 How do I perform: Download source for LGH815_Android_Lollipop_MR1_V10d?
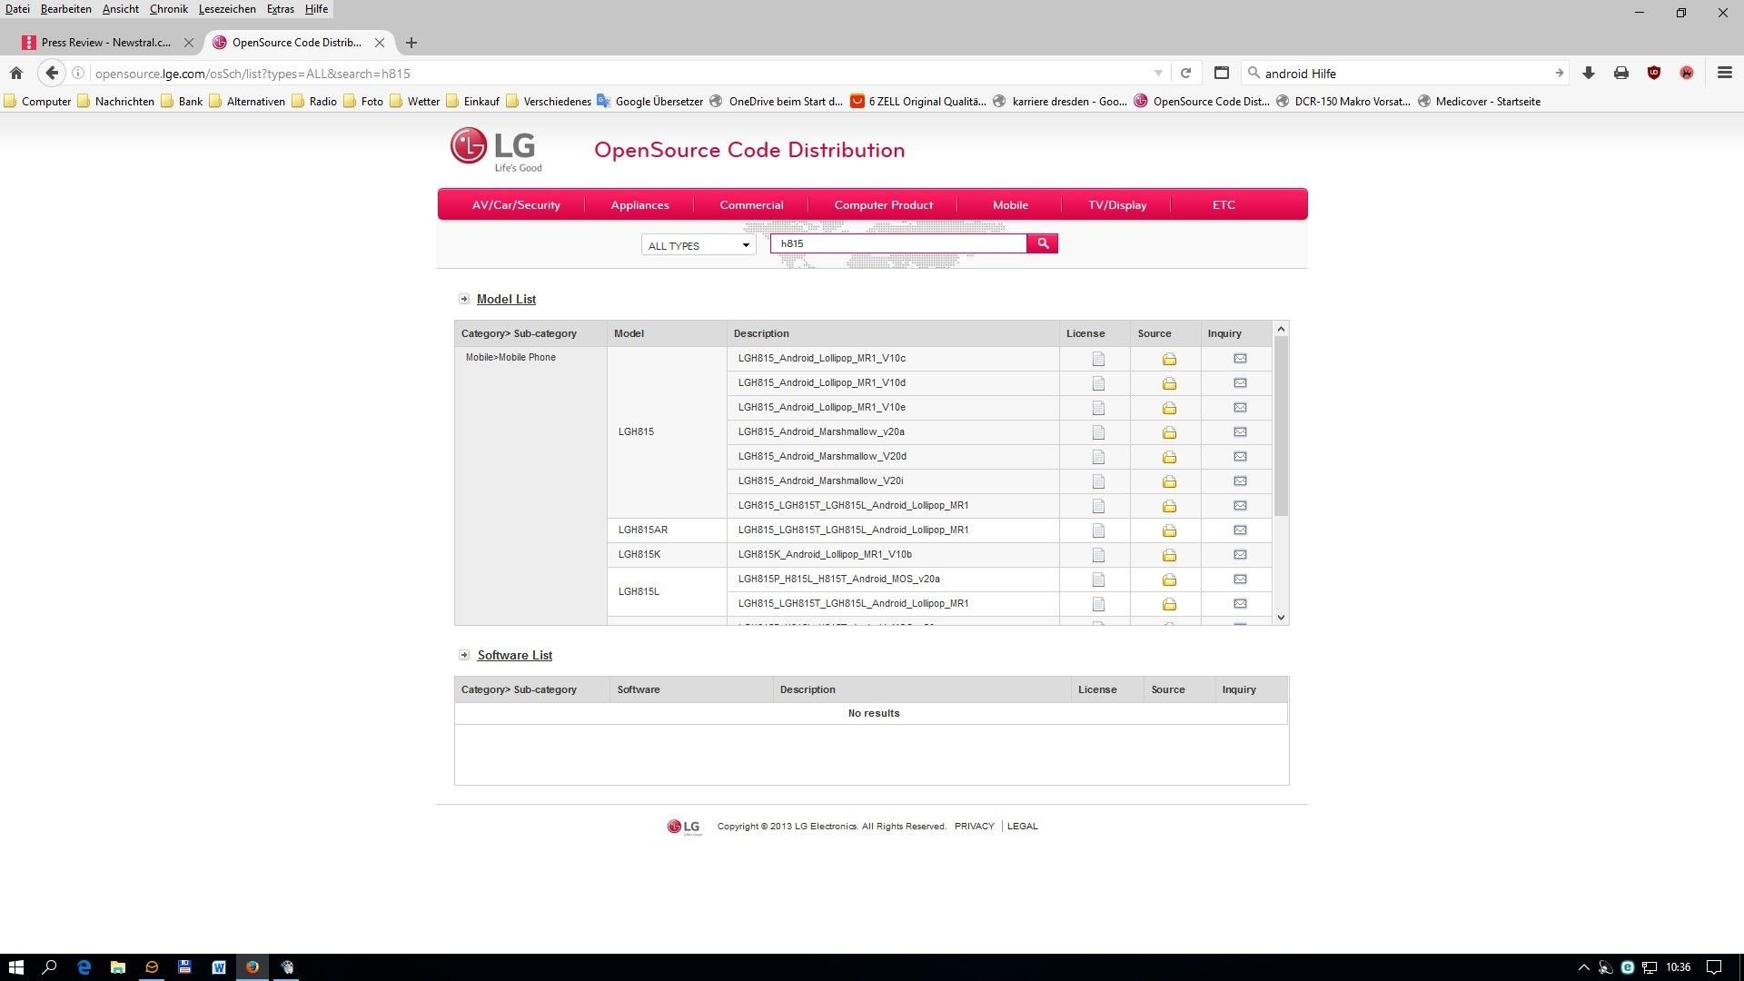pos(1169,383)
